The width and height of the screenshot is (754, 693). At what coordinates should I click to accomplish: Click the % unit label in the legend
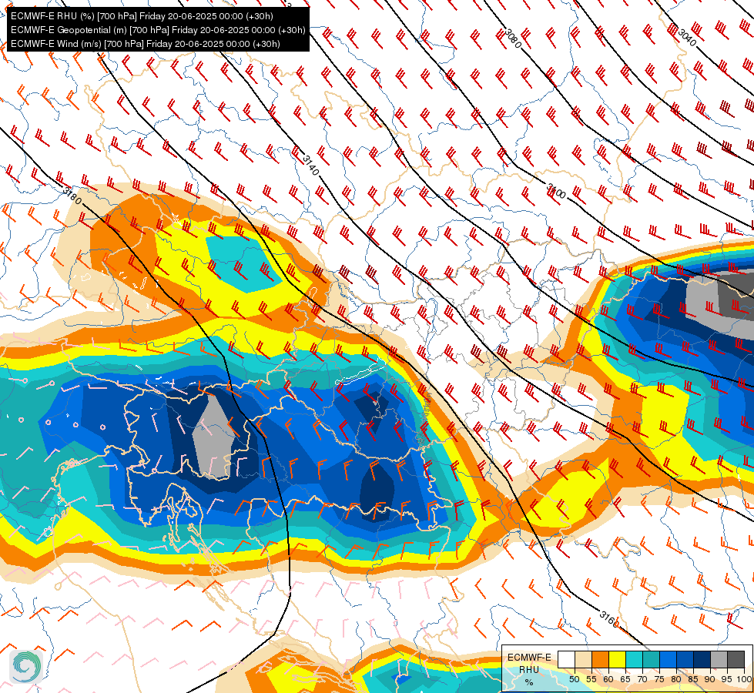pos(529,682)
